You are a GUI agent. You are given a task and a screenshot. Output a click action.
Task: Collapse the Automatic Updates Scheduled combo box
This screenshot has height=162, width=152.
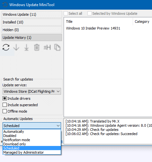(32, 126)
